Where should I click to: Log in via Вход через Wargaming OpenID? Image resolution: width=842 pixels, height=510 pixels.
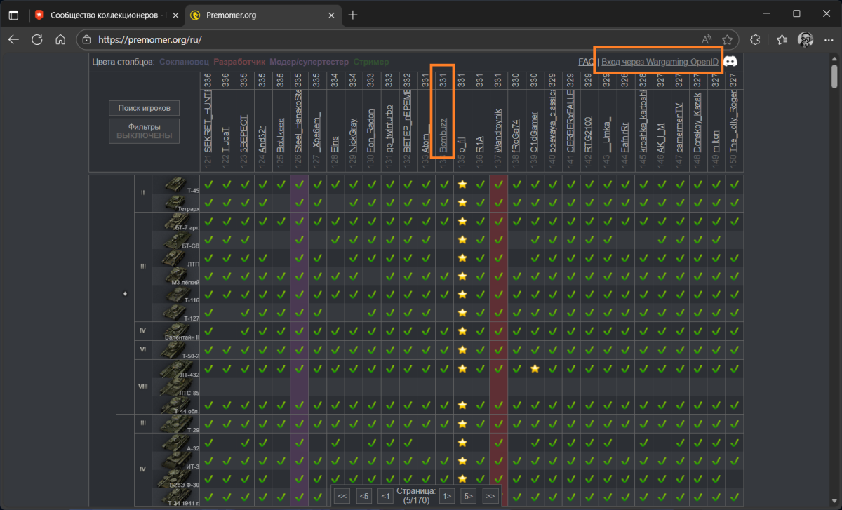pos(660,62)
